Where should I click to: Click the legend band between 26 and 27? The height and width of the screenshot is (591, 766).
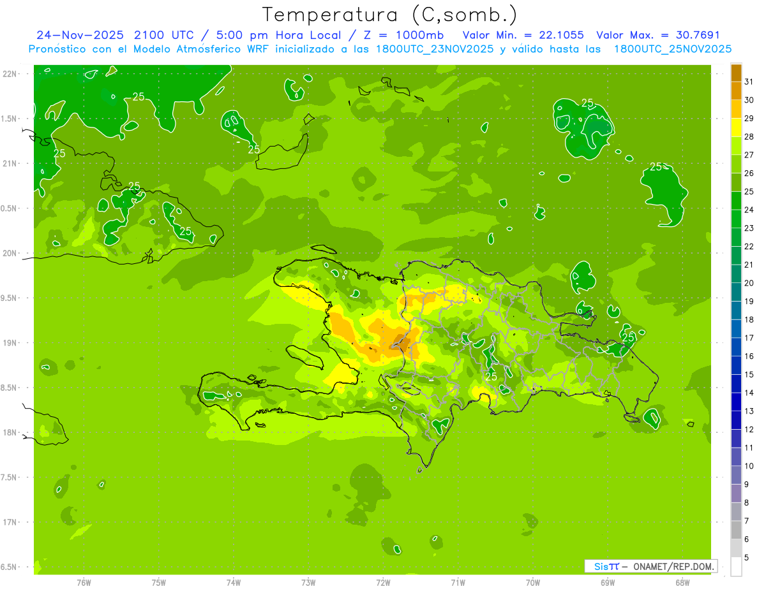pyautogui.click(x=737, y=164)
